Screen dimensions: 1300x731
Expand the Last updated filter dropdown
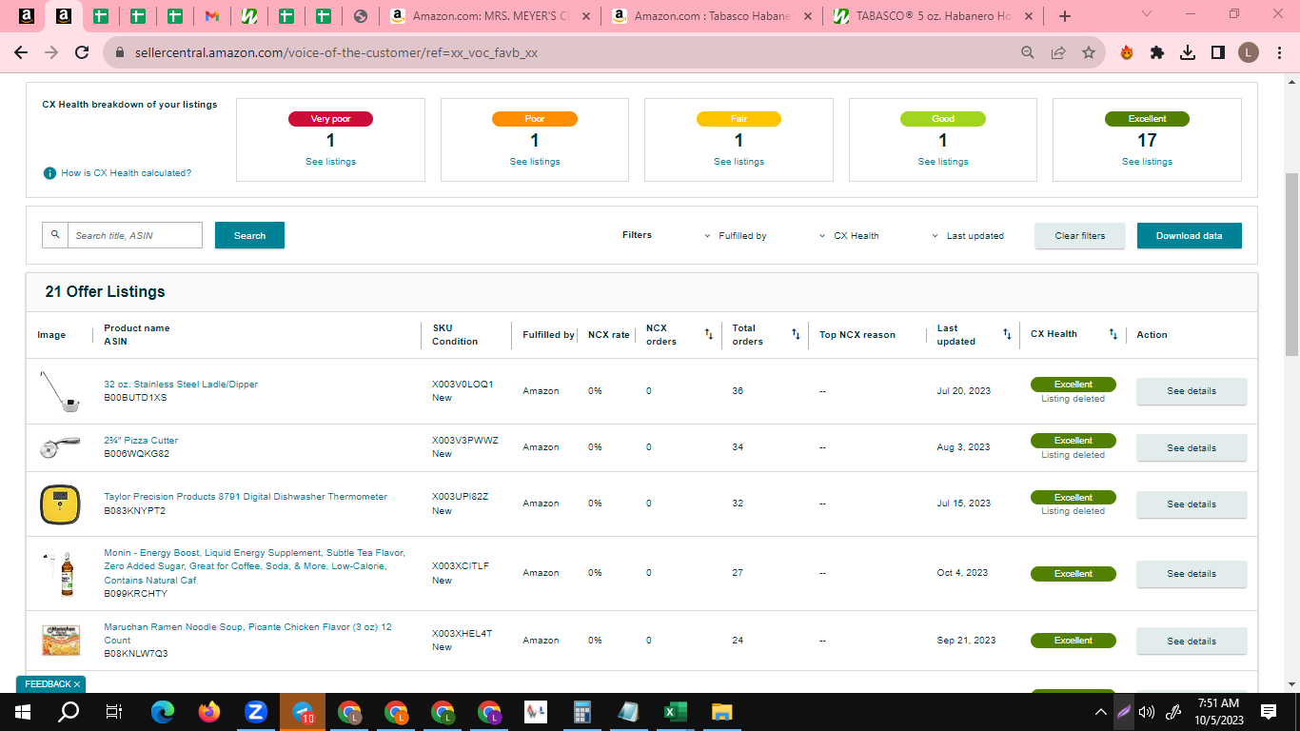point(969,236)
